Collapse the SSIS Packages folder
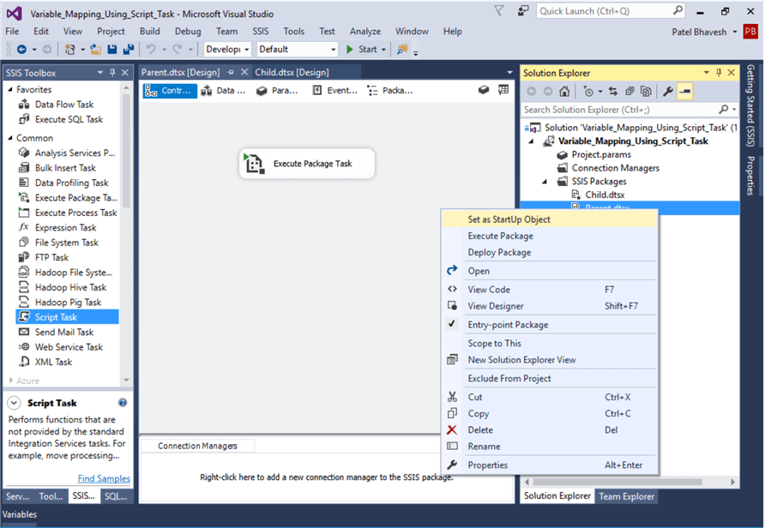765x528 pixels. click(545, 182)
